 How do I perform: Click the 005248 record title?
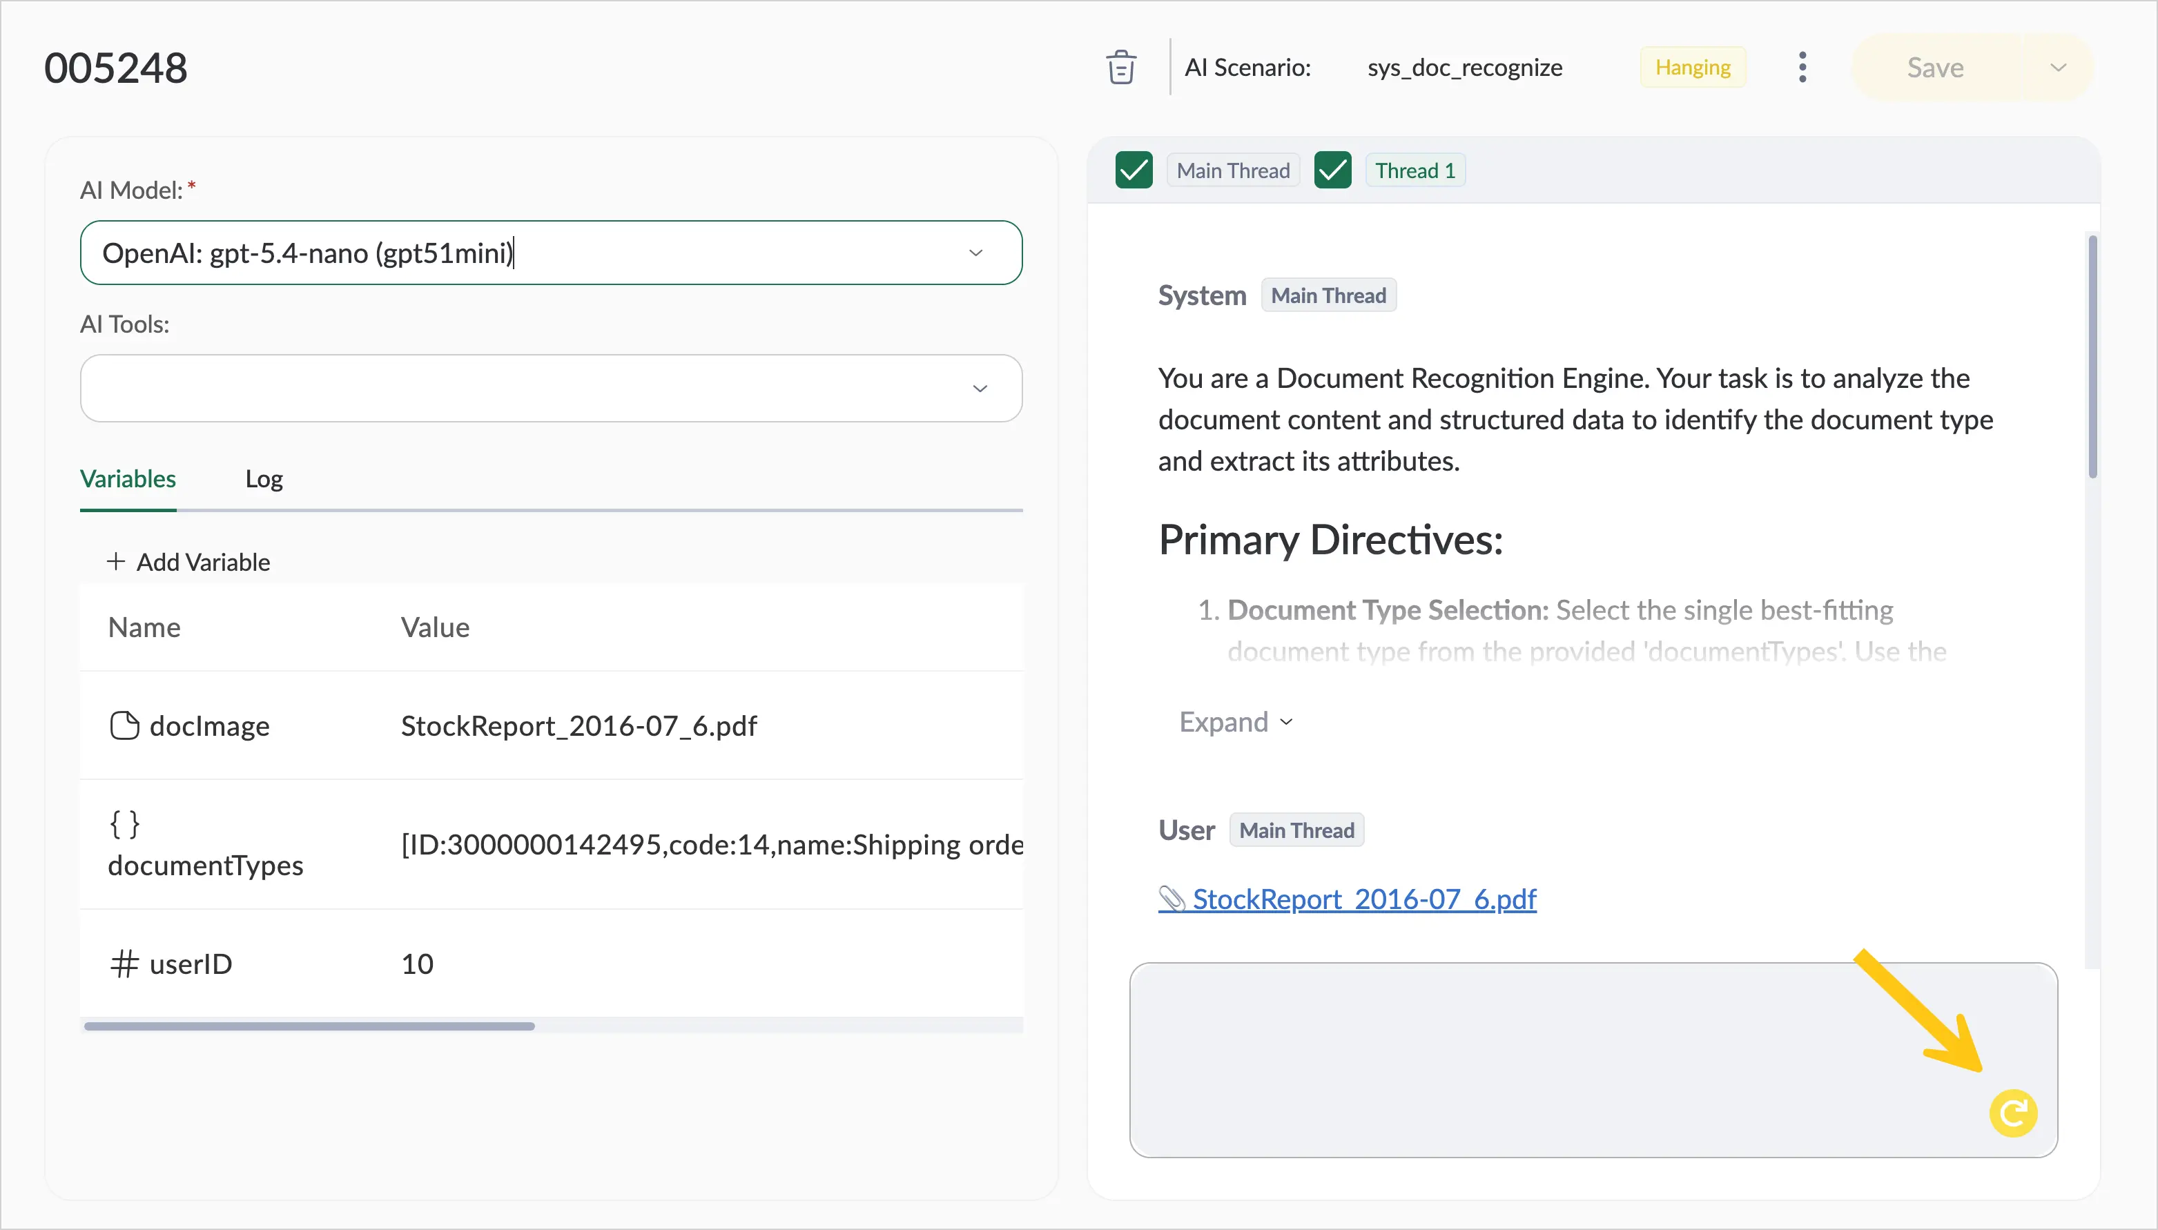point(116,68)
